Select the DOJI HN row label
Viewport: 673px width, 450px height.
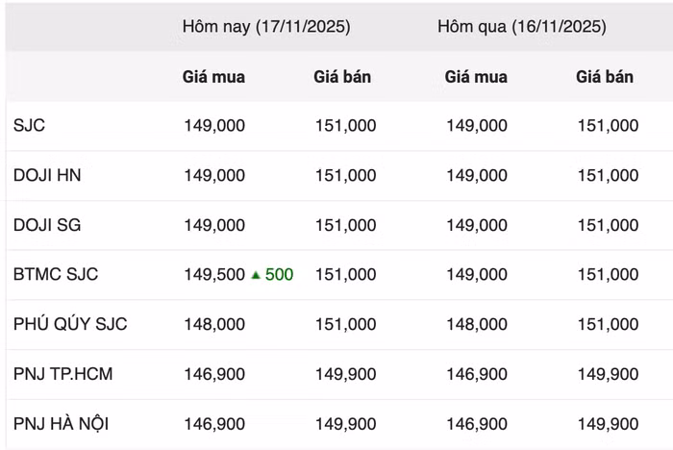point(47,175)
